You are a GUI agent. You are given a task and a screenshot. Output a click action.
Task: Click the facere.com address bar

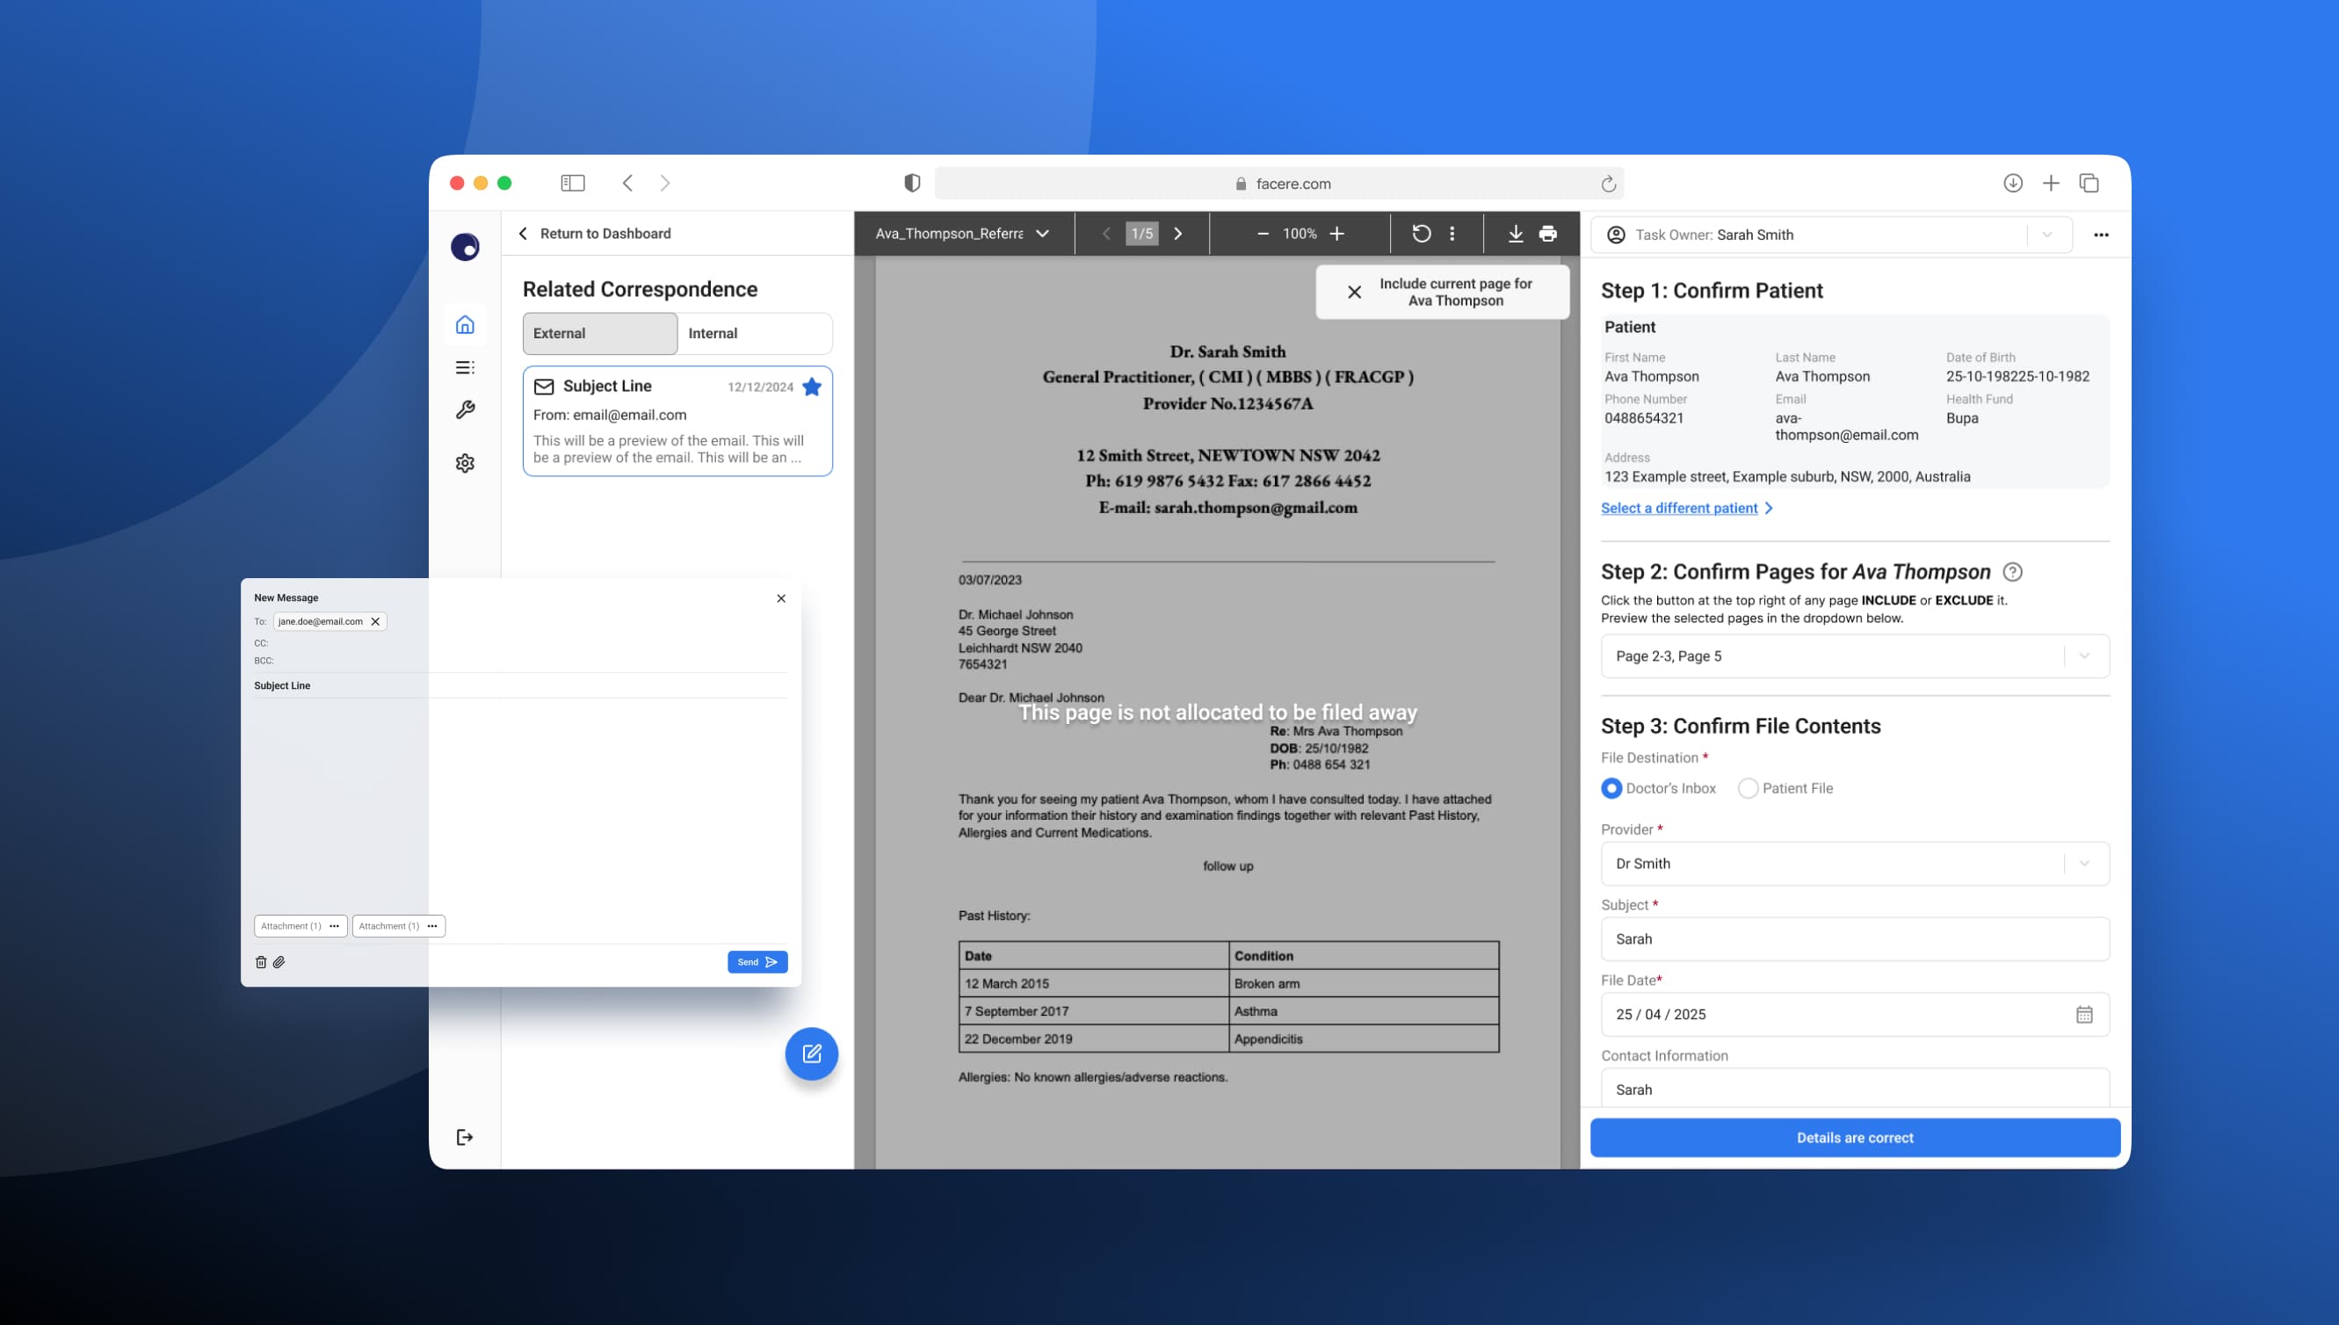(1279, 184)
